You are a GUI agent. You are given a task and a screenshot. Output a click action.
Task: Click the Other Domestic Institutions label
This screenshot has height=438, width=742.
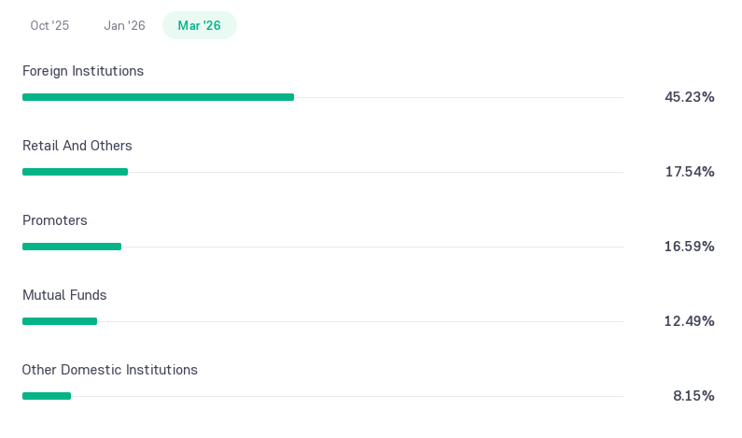click(x=110, y=370)
